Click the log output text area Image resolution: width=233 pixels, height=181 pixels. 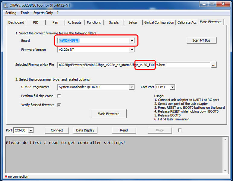(x=114, y=155)
